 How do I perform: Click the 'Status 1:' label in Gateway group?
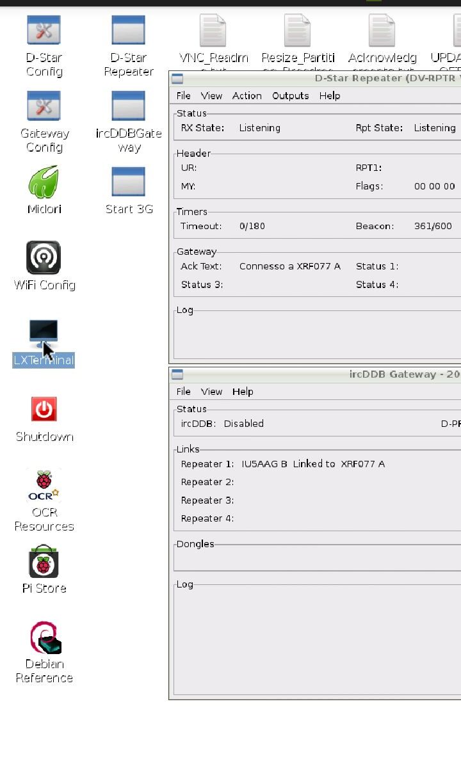pos(377,266)
